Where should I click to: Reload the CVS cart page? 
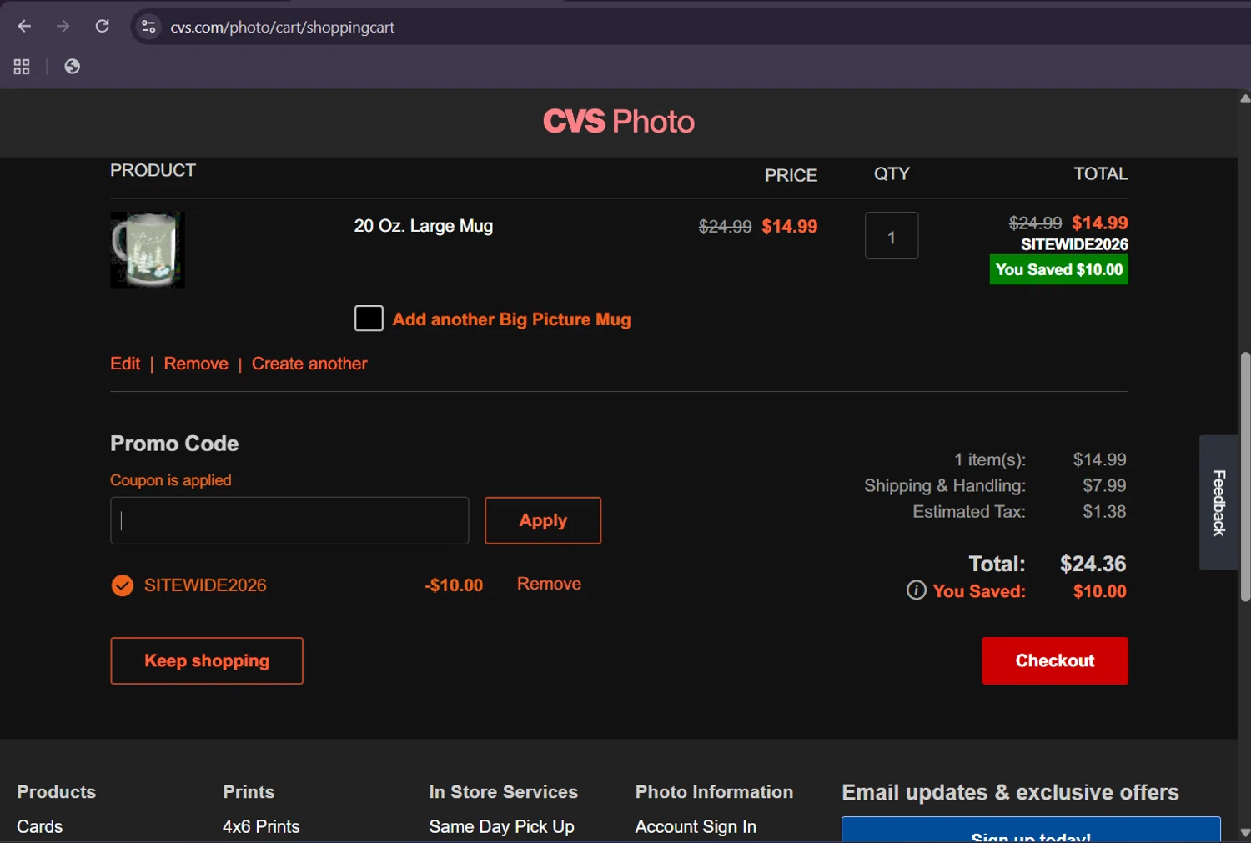point(102,27)
